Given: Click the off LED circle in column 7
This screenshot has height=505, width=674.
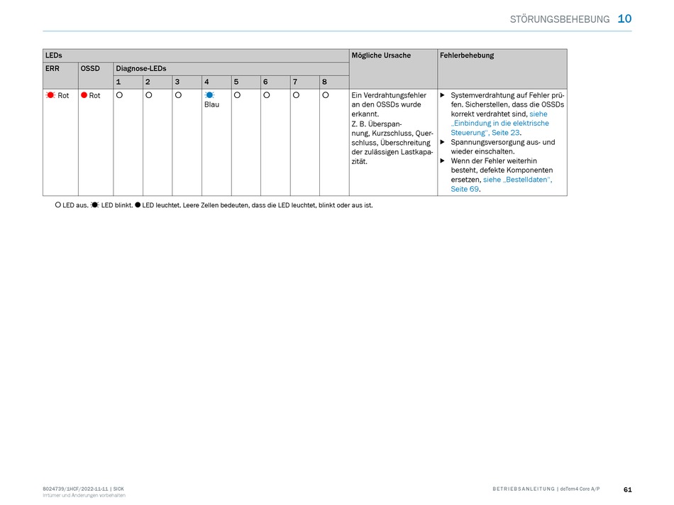Looking at the screenshot, I should point(296,94).
